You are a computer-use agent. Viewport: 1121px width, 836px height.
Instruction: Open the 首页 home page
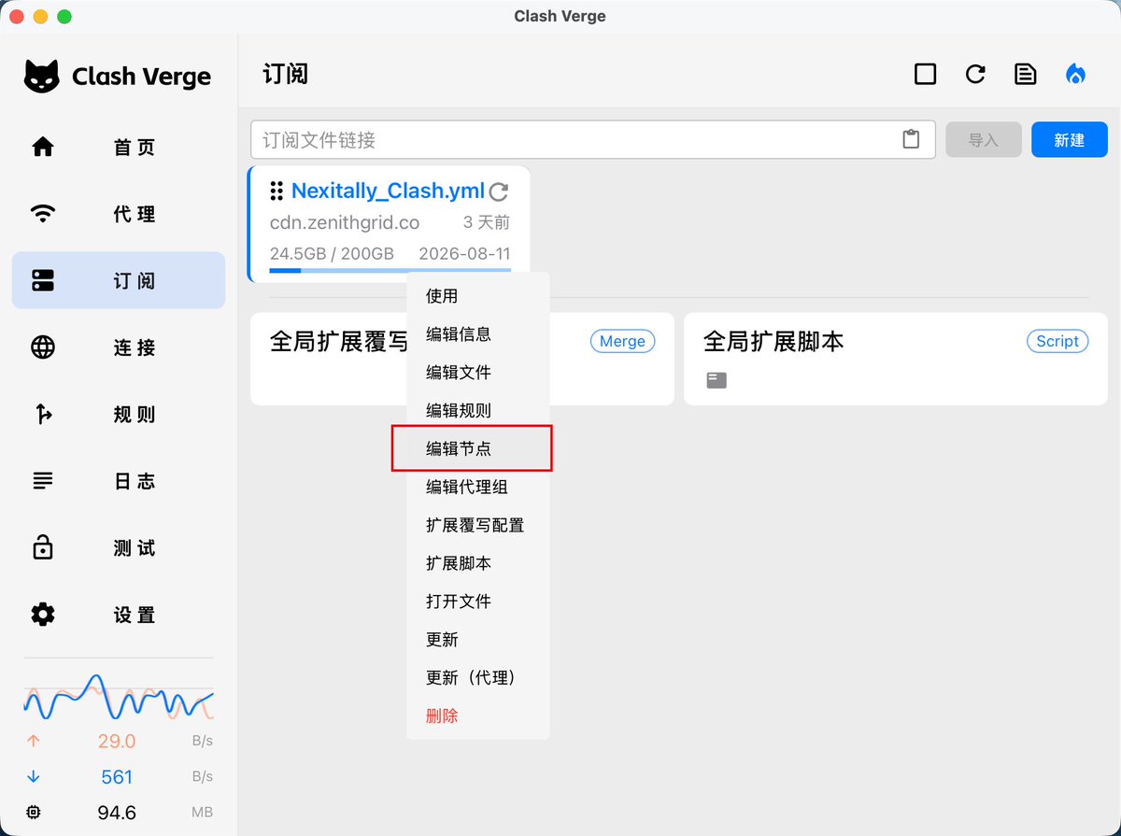[x=119, y=148]
